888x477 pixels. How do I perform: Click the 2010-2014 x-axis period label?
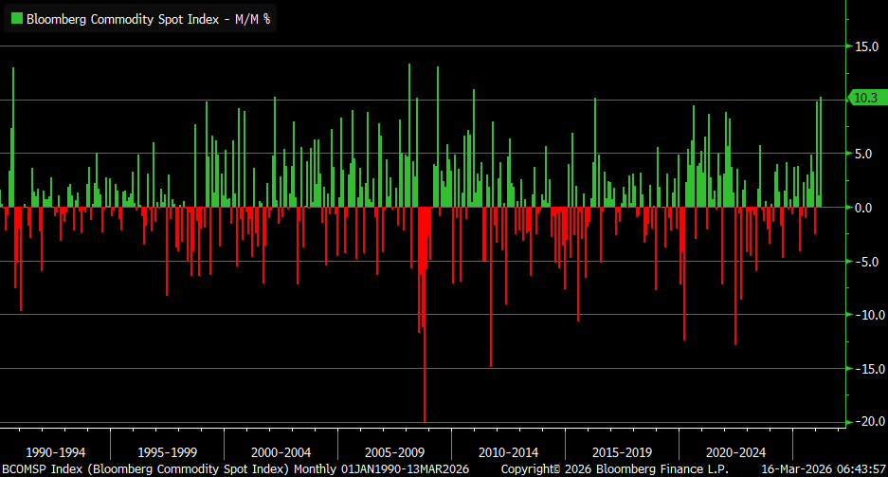(509, 452)
